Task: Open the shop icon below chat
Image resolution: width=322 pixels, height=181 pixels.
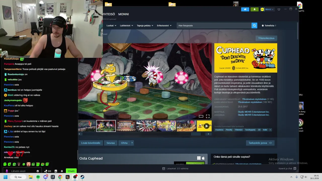Action: click(x=56, y=171)
